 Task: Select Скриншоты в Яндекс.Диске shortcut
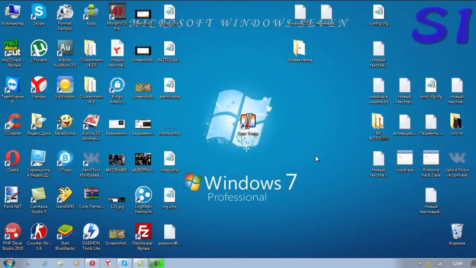click(39, 163)
